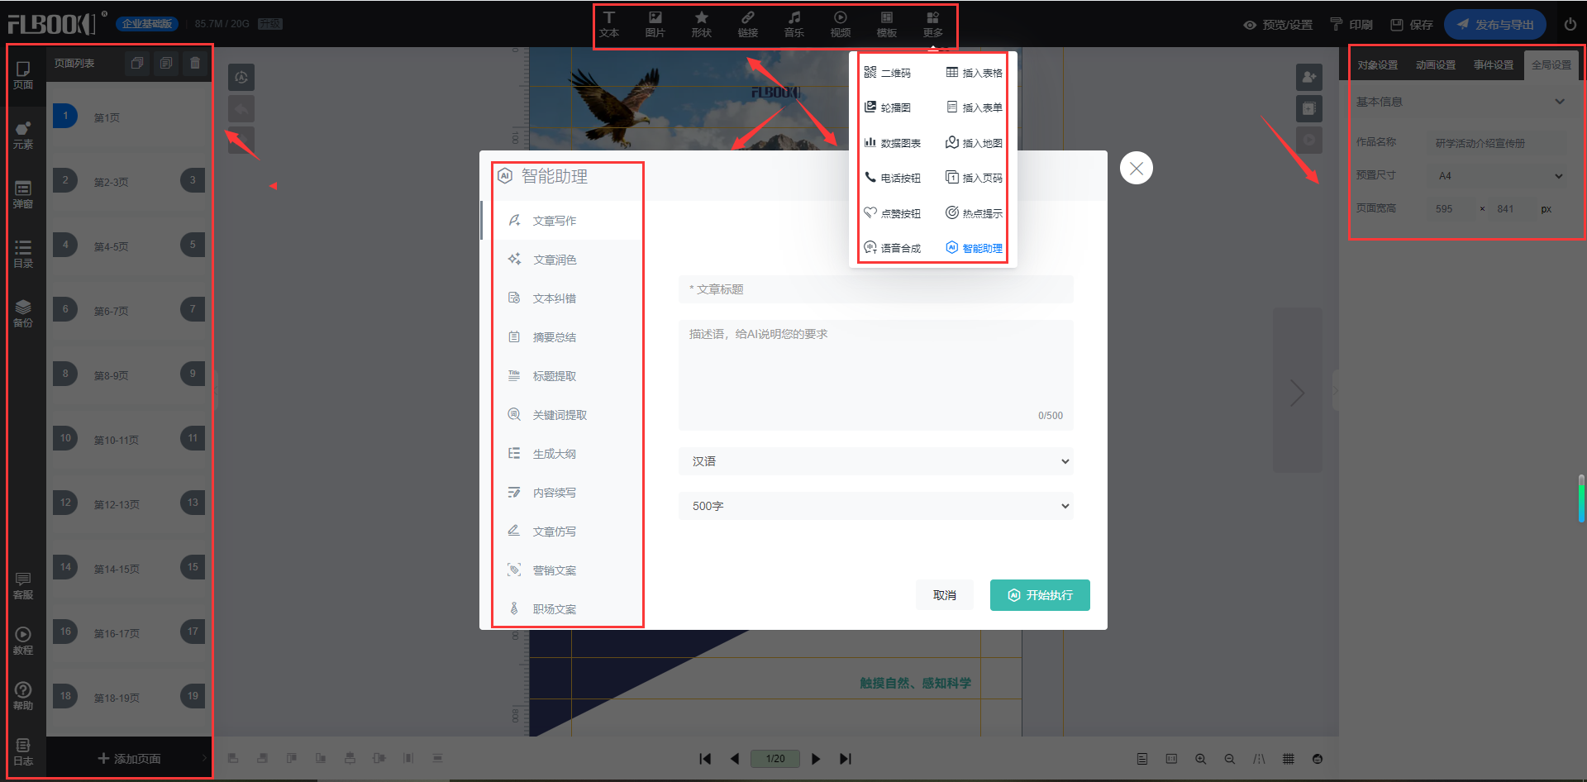Click the Video insert icon
Image resolution: width=1587 pixels, height=782 pixels.
pos(840,24)
